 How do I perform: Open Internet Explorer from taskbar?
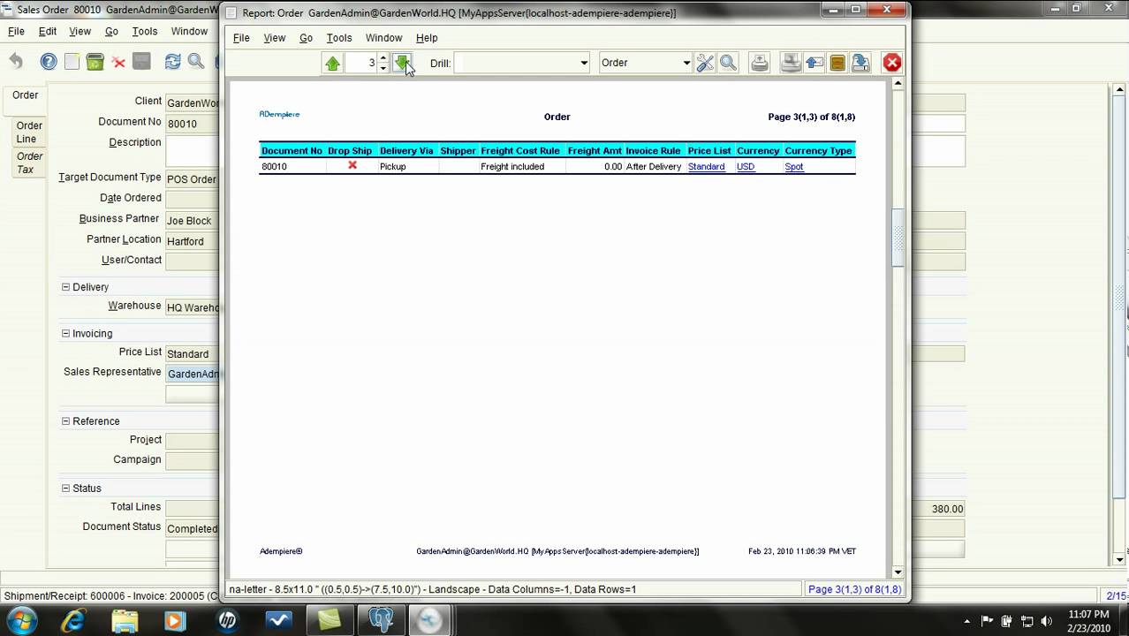[73, 620]
